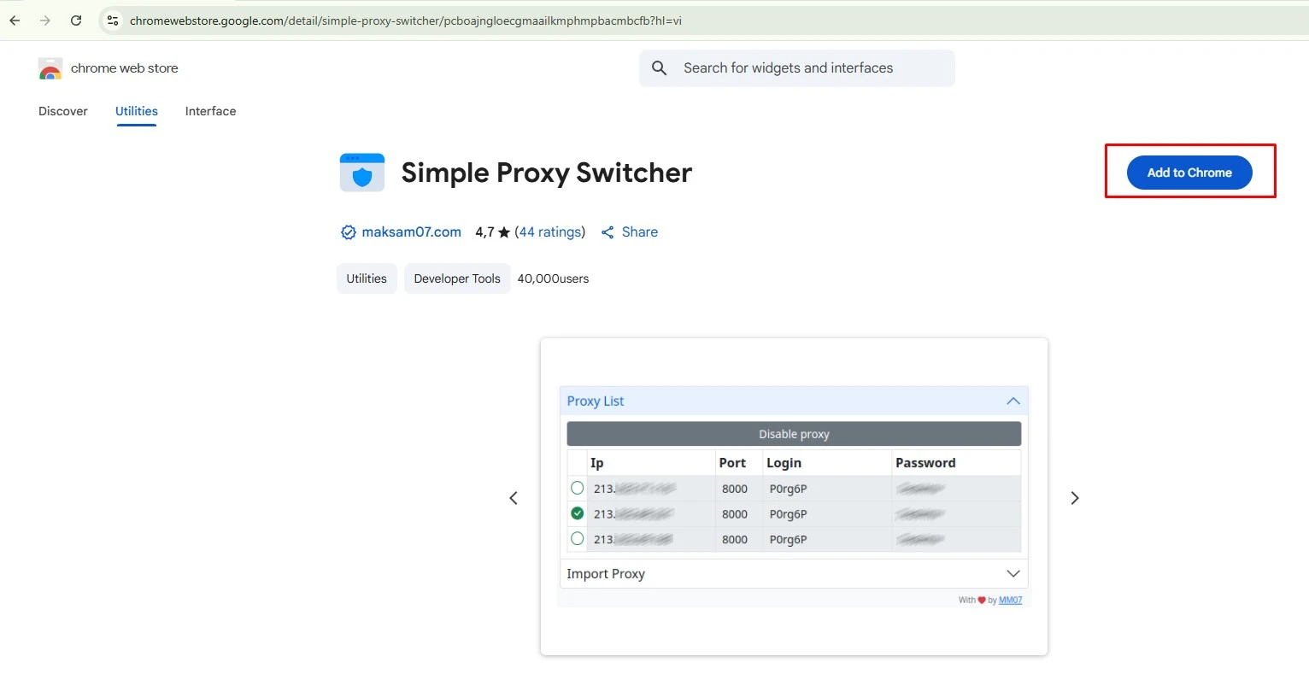Click the Developer Tools category chip
1309x674 pixels.
[457, 278]
